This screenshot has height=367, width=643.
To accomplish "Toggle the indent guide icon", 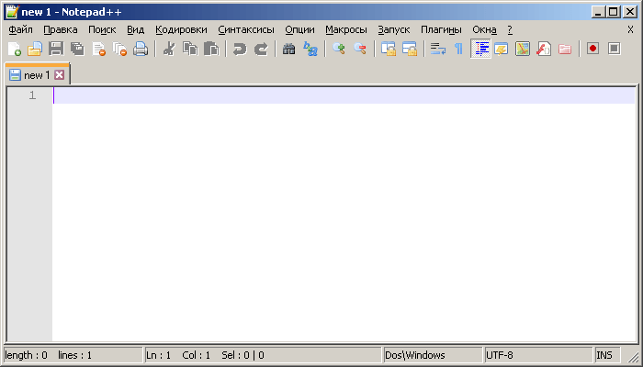I will (480, 49).
